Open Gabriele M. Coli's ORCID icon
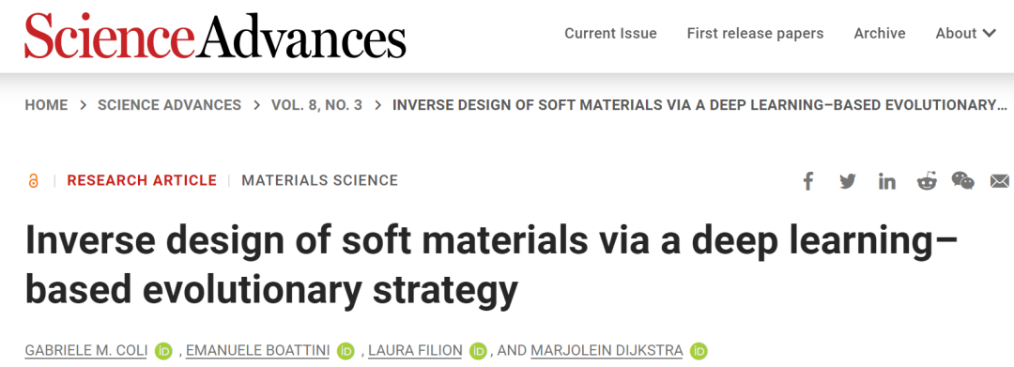The height and width of the screenshot is (367, 1014). click(163, 351)
